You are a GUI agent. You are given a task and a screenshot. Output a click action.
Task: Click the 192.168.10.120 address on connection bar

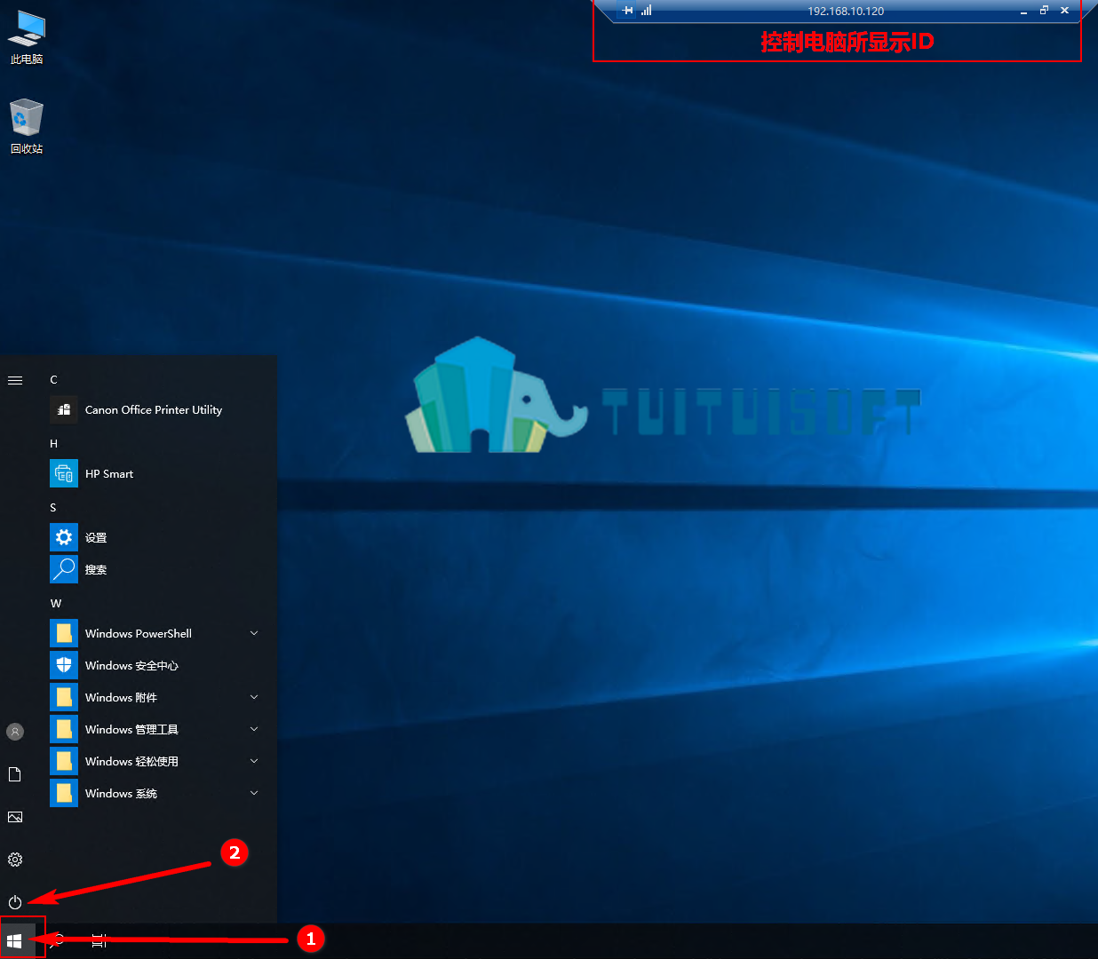coord(846,12)
